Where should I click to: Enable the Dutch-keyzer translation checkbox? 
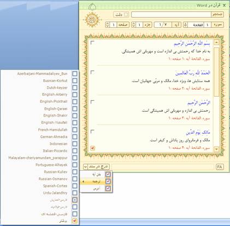pyautogui.click(x=75, y=88)
